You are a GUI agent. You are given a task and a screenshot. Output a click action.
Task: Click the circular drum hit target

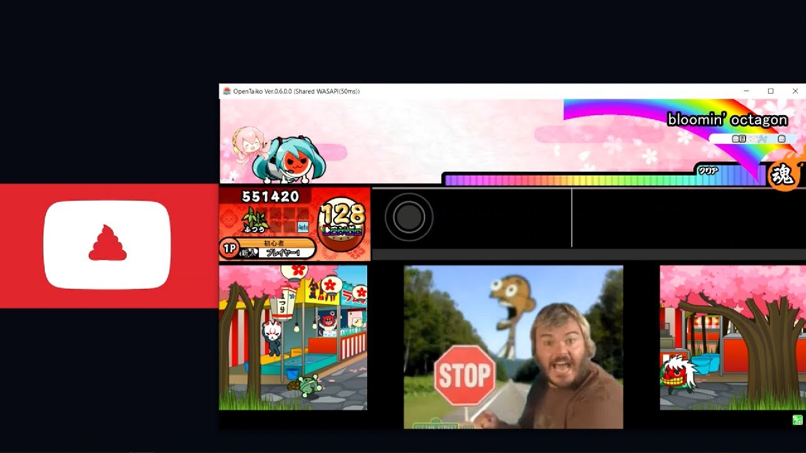tap(409, 217)
